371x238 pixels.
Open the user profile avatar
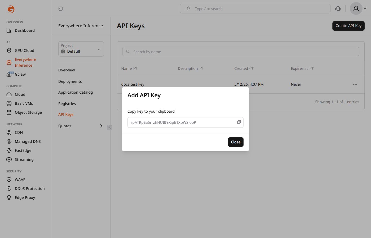(356, 9)
